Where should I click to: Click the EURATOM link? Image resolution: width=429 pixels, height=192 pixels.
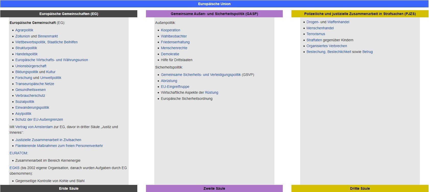pos(18,153)
